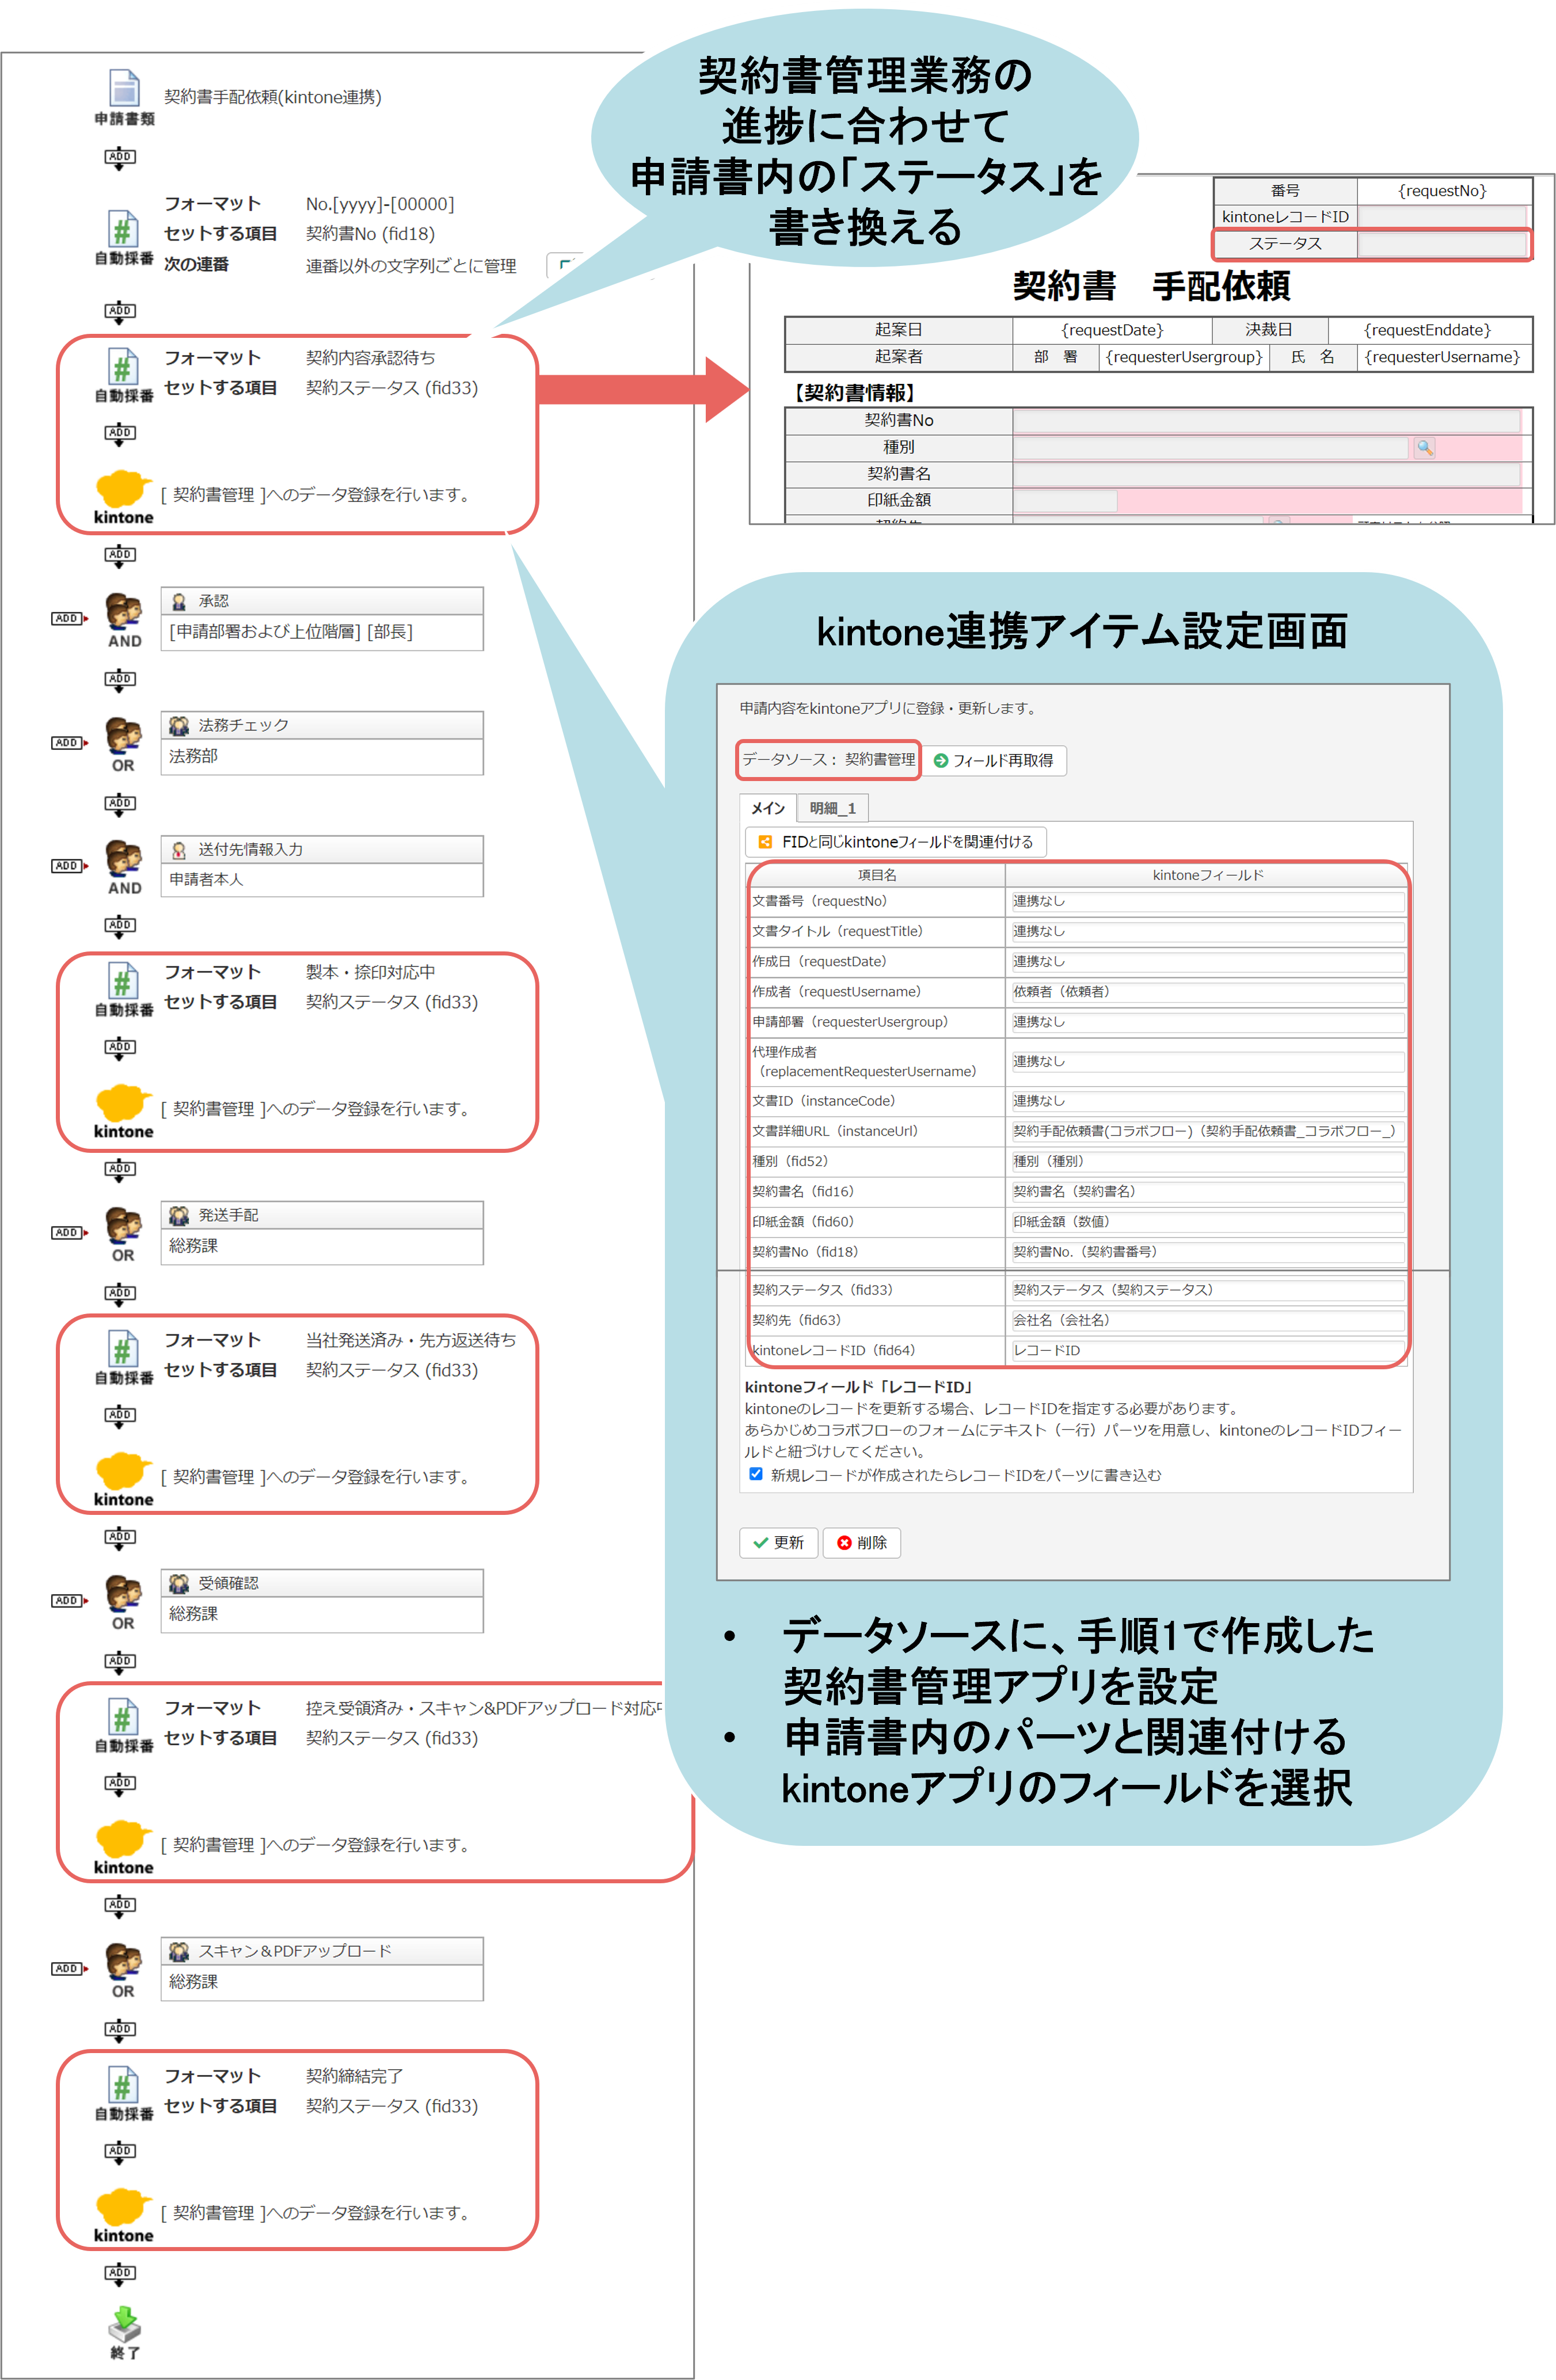Open kintone field dropdown for 種別 (fid52)
This screenshot has width=1556, height=2380.
pos(1207,1161)
